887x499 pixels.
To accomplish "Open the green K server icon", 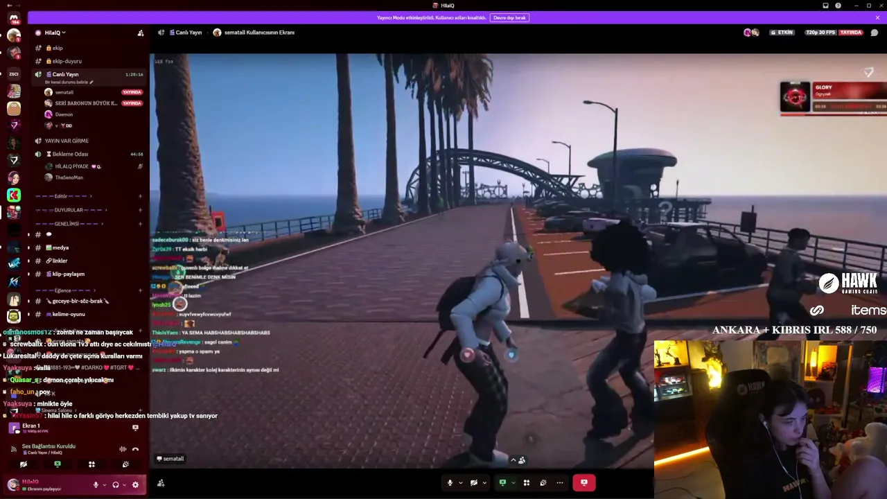I will coord(14,195).
